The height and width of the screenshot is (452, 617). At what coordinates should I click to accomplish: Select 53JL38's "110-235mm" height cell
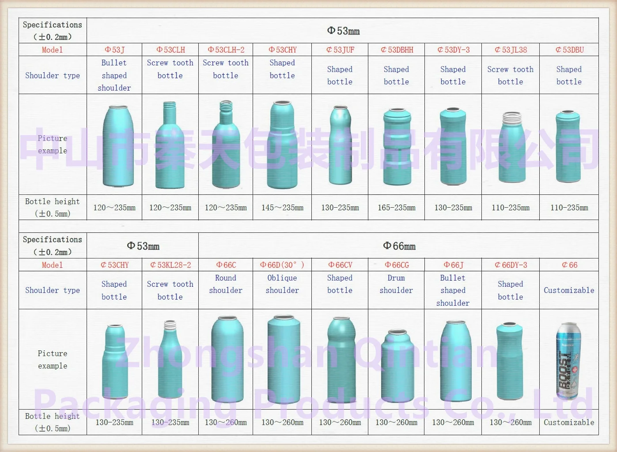pos(511,207)
